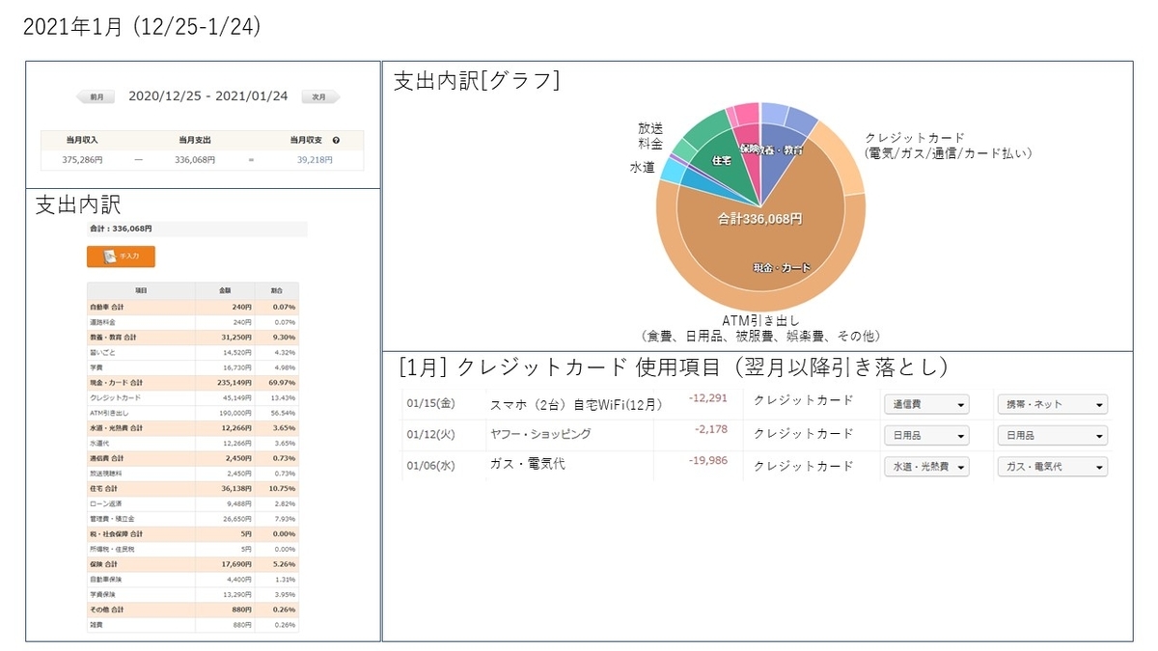
Task: Click the question mark help icon beside 当月収支
Action: (x=338, y=139)
